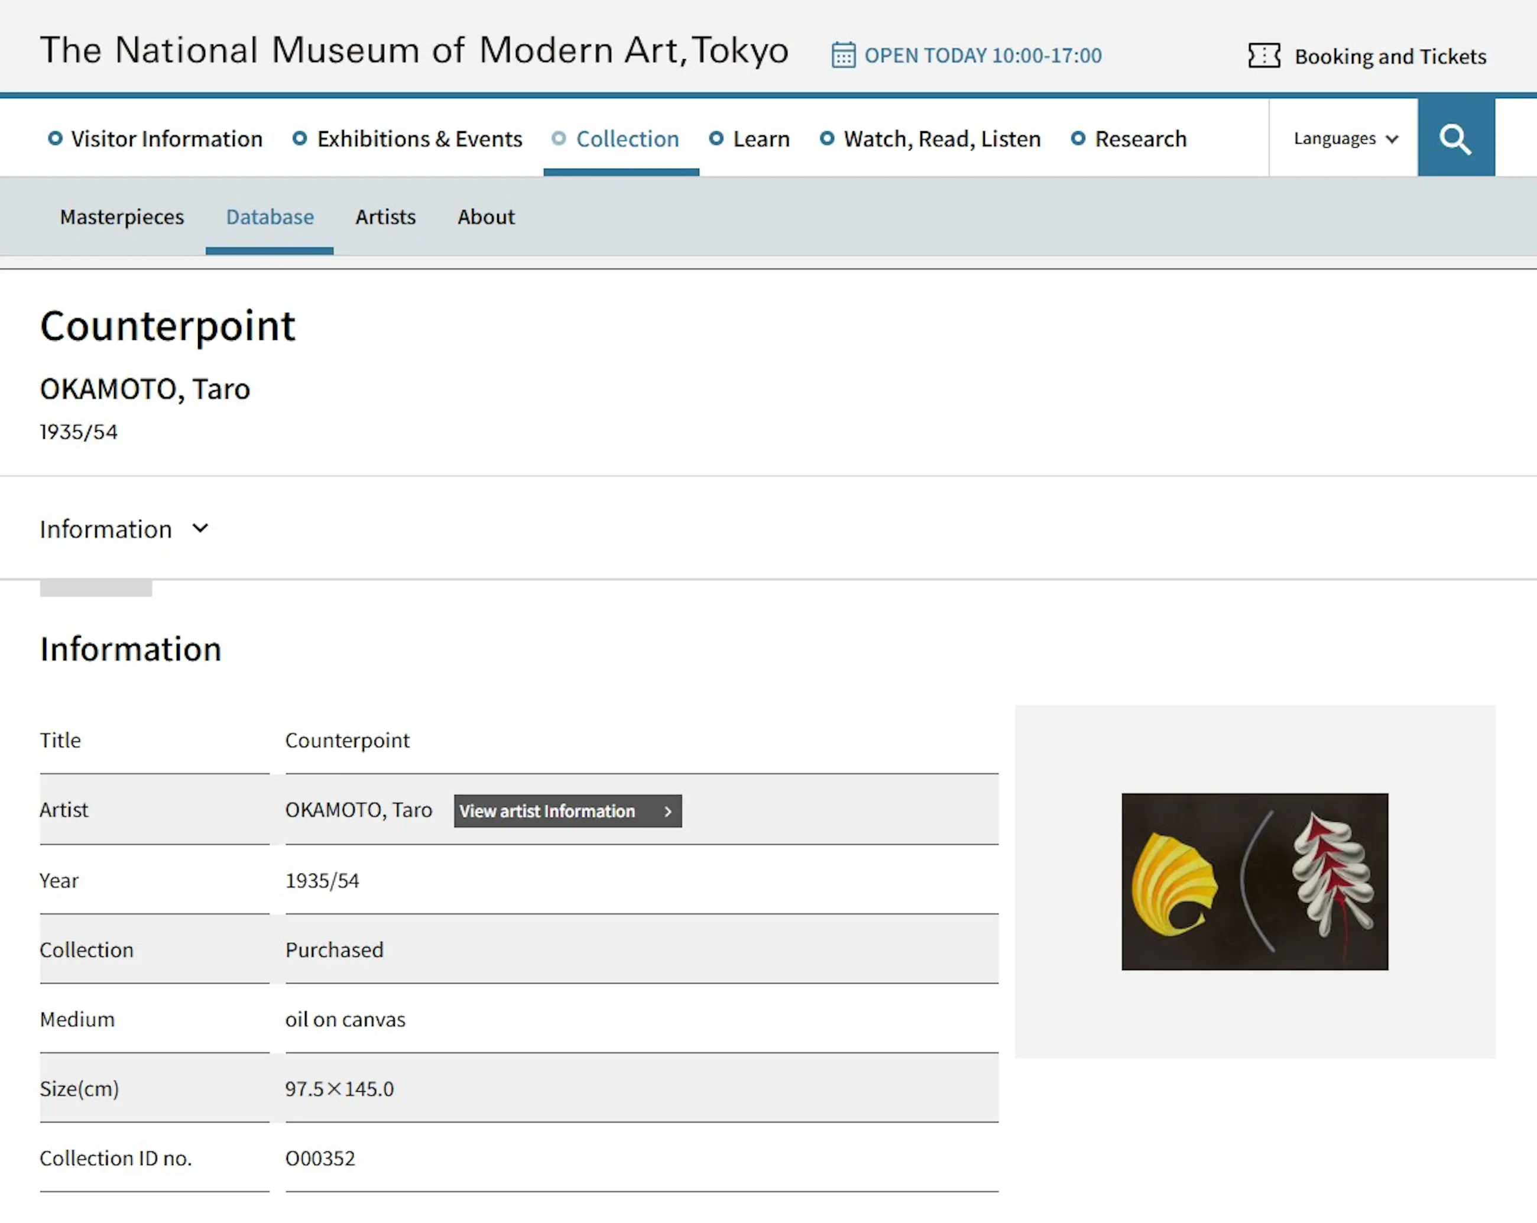Expand the Information section chevron
Image resolution: width=1537 pixels, height=1223 pixels.
click(x=200, y=528)
